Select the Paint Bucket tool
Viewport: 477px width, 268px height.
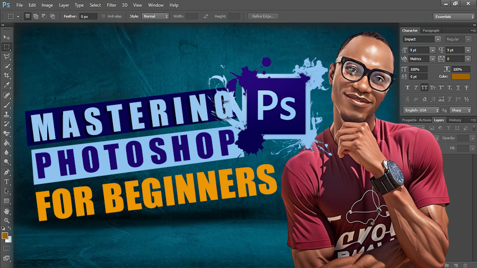(6, 143)
